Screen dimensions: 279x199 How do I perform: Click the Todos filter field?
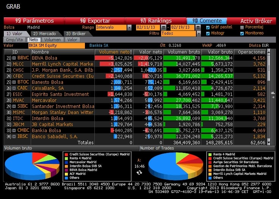(179, 34)
